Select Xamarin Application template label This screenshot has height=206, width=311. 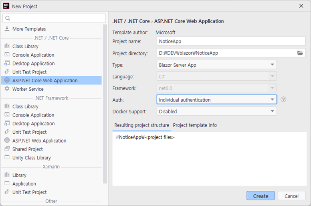(x=24, y=184)
